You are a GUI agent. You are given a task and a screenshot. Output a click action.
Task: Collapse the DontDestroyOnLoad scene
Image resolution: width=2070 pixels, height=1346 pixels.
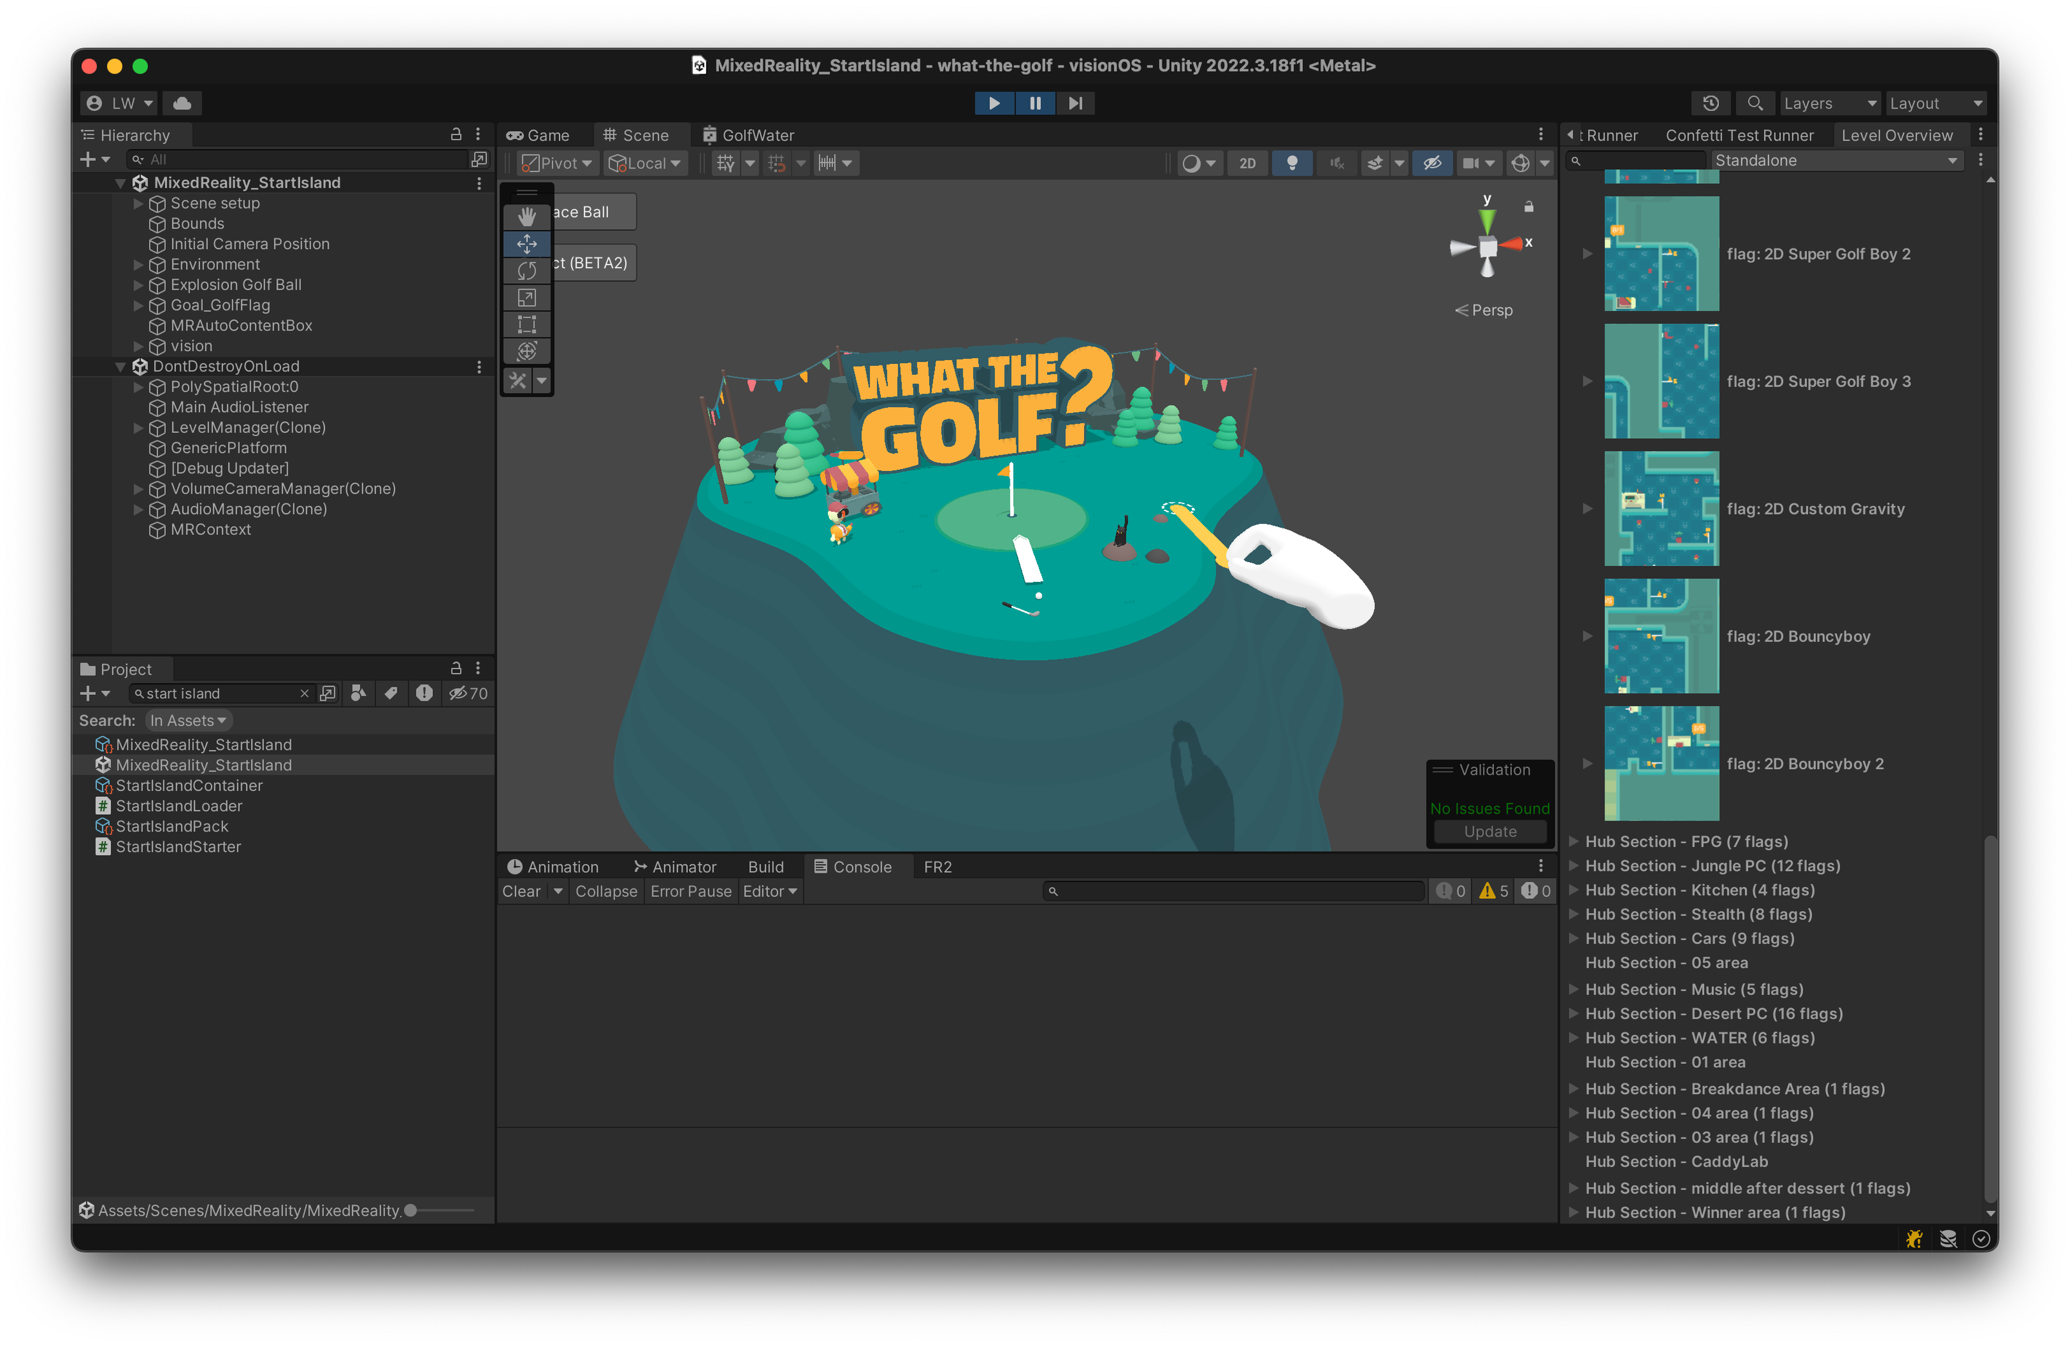pyautogui.click(x=121, y=366)
